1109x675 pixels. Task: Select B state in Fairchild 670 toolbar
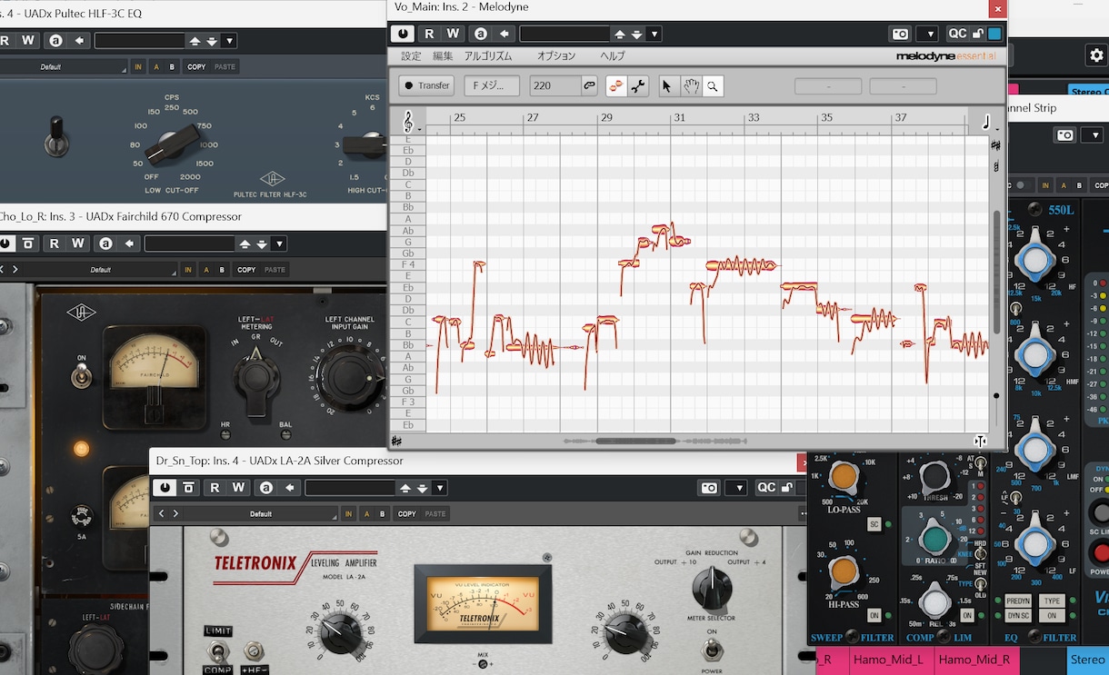[x=223, y=270]
